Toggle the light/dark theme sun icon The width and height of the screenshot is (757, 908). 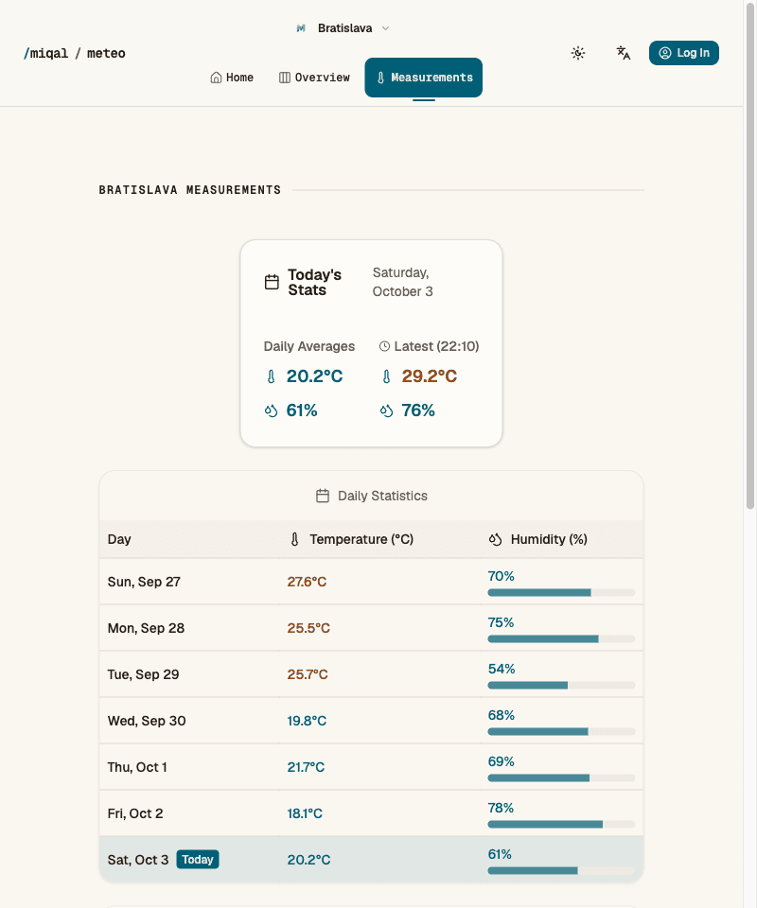577,53
